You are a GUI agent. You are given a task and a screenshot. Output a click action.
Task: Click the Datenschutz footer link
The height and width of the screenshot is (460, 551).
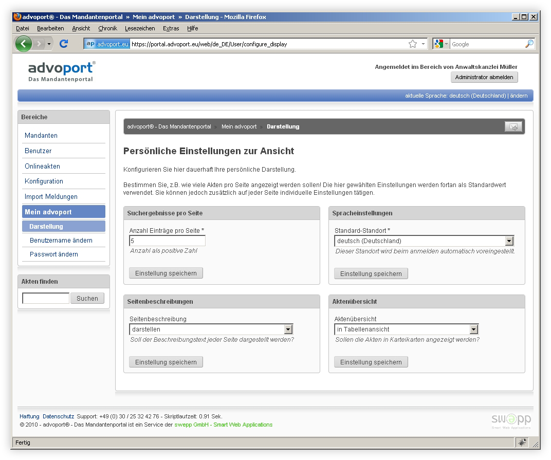point(58,416)
